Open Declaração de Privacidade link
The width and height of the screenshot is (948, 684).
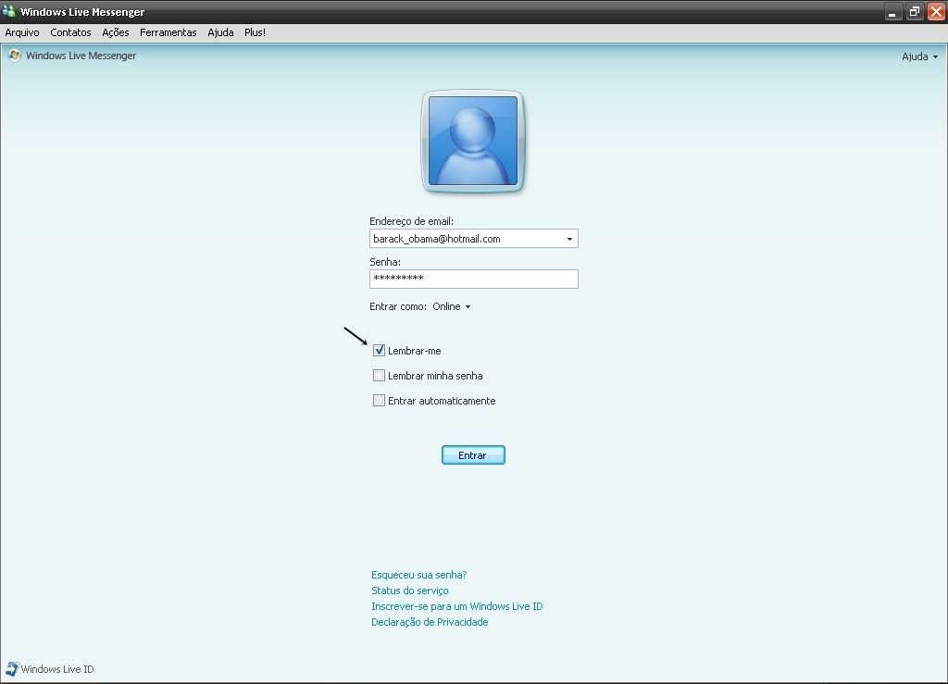430,622
